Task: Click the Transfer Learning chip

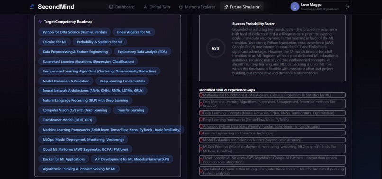Action: pos(131,110)
